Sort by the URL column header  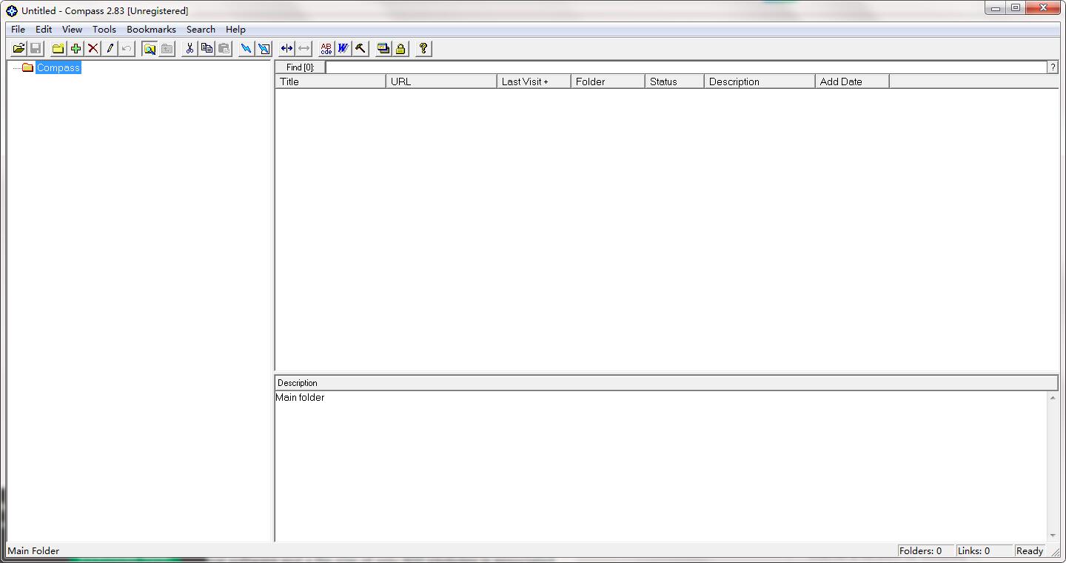click(441, 81)
